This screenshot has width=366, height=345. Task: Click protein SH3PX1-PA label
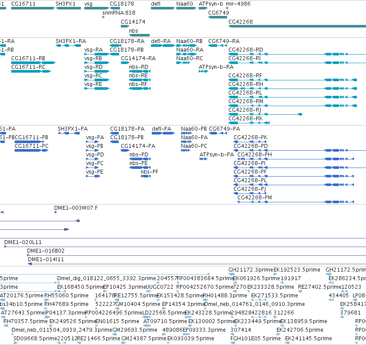coord(73,129)
